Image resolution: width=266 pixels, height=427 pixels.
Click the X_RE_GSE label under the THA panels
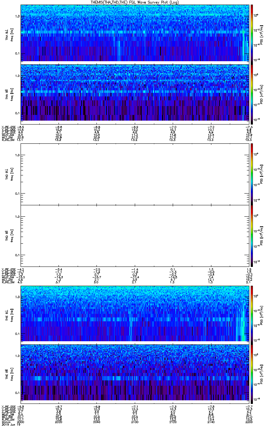[8, 127]
